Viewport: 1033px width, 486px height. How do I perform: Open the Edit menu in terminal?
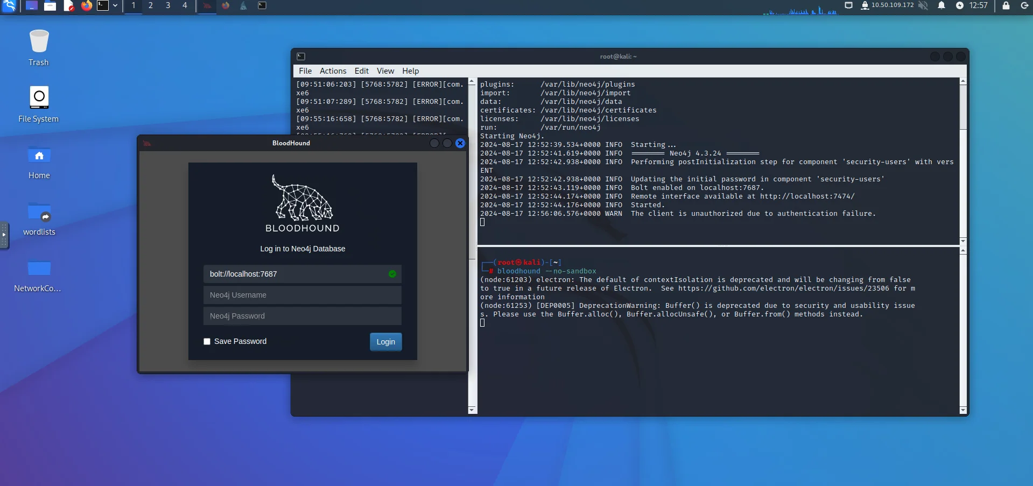tap(362, 71)
